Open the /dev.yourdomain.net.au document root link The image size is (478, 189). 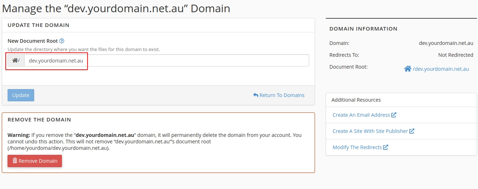click(441, 69)
